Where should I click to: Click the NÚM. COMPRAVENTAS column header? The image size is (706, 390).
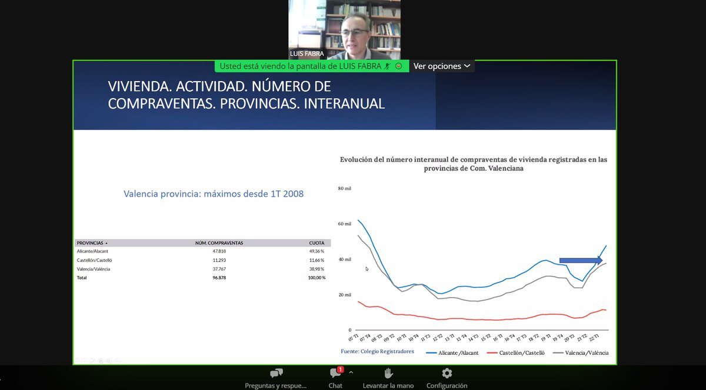219,243
